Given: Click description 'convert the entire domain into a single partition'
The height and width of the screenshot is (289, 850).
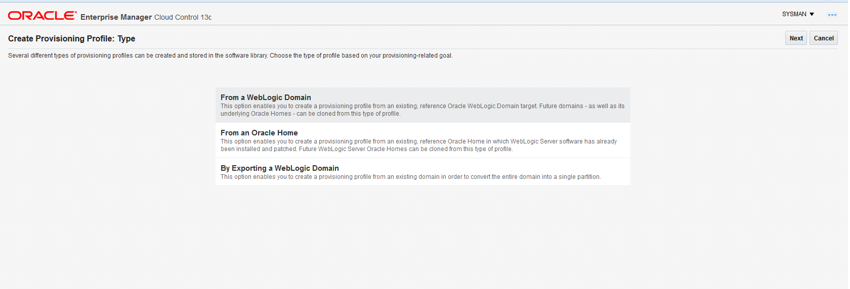Looking at the screenshot, I should click(x=410, y=177).
